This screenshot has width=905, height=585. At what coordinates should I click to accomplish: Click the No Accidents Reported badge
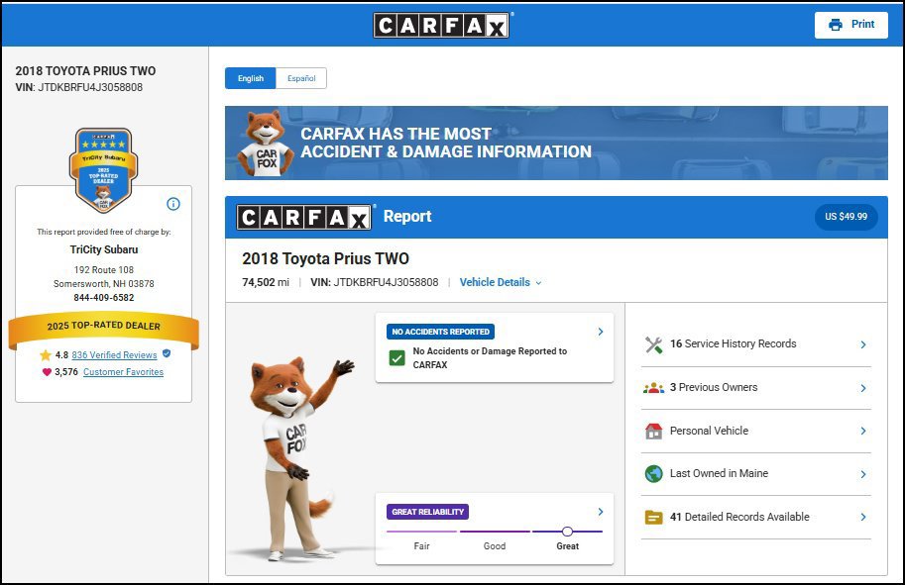440,332
